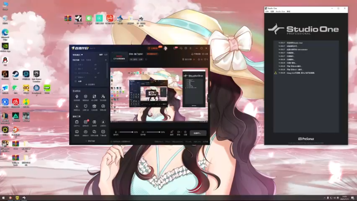
Task: Open the first menu in the Studio One window menu bar
Action: coord(267,12)
